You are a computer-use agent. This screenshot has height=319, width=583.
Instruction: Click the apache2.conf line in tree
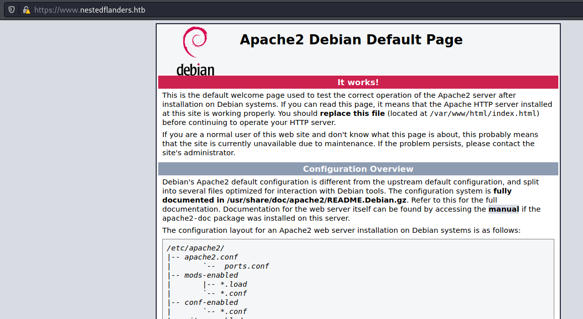point(211,257)
